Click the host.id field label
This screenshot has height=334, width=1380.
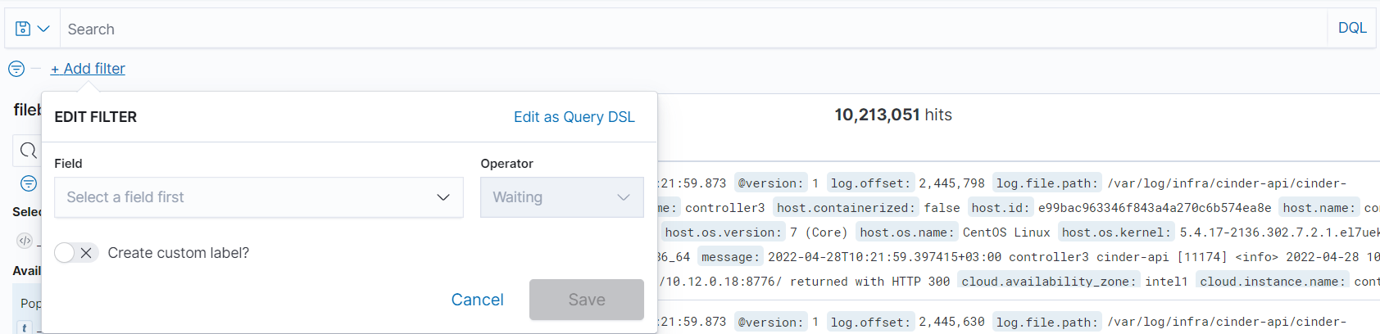click(x=1000, y=208)
